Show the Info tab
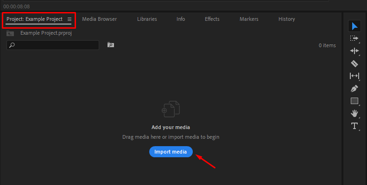367x185 pixels. point(181,19)
